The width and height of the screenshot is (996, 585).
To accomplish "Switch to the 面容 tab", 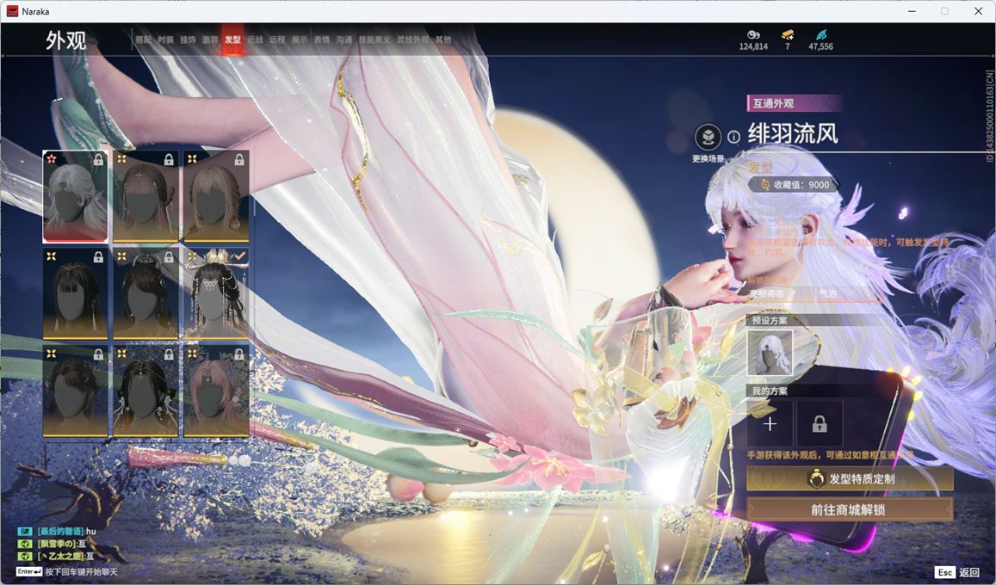I will coord(210,40).
